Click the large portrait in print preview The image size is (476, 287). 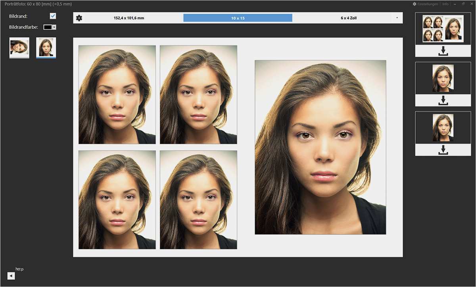click(x=320, y=147)
